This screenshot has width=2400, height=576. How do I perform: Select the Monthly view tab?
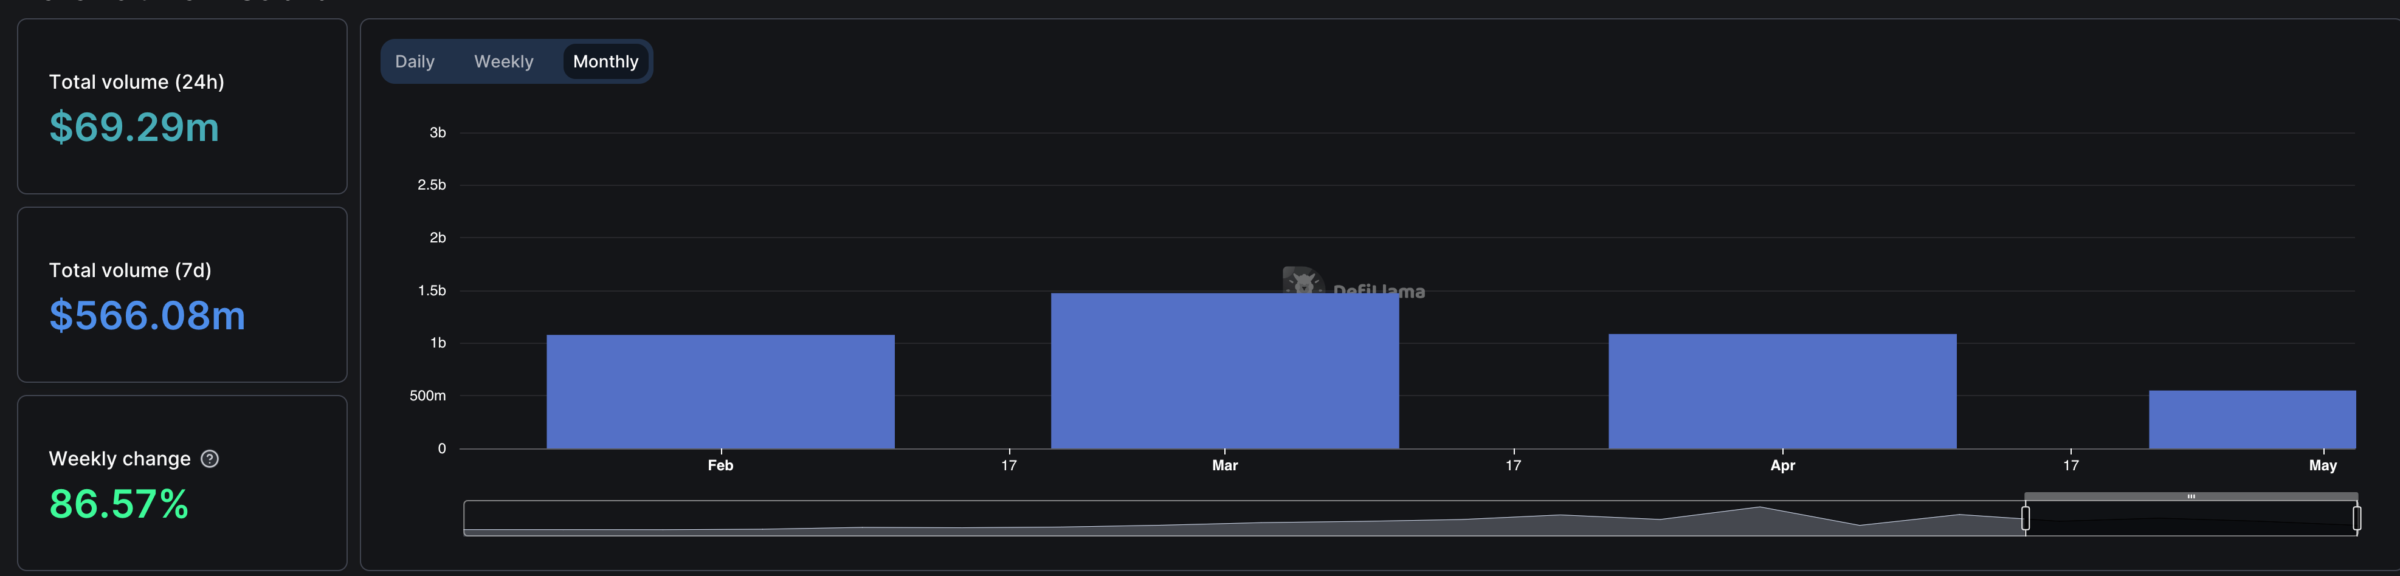pos(605,61)
